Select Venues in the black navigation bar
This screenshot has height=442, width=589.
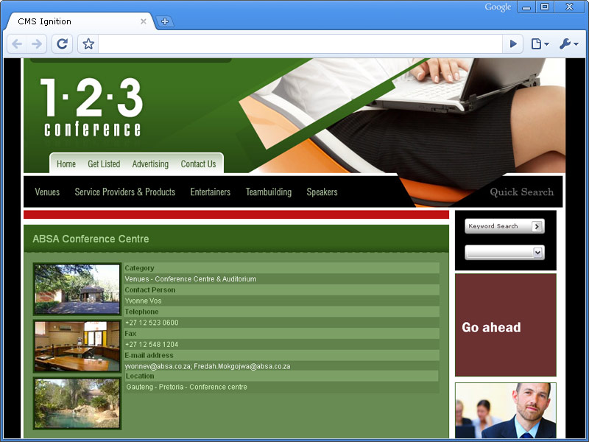[47, 192]
